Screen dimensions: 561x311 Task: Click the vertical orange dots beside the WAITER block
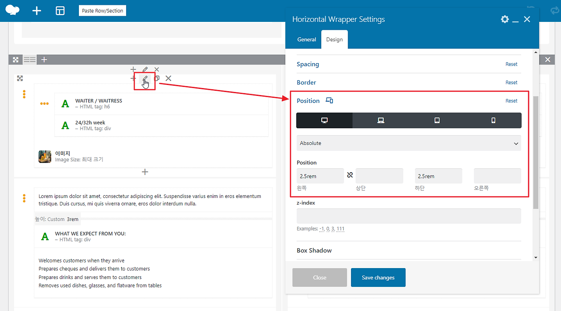click(x=24, y=94)
